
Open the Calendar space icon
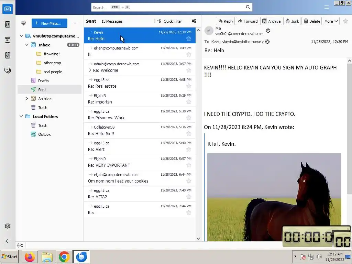point(8,40)
